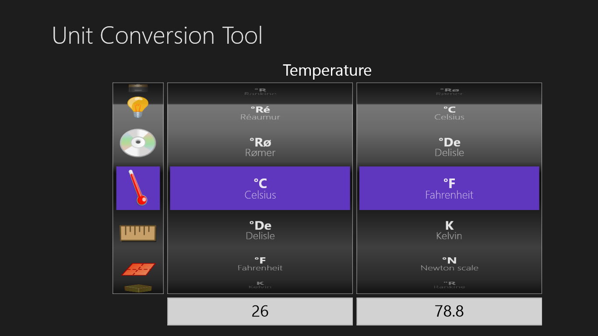Select the red area square icon
This screenshot has height=336, width=598.
tap(138, 269)
